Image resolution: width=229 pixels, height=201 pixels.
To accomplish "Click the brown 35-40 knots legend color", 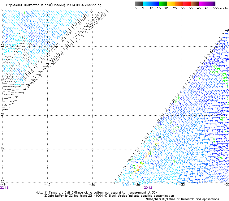I will (x=195, y=4).
